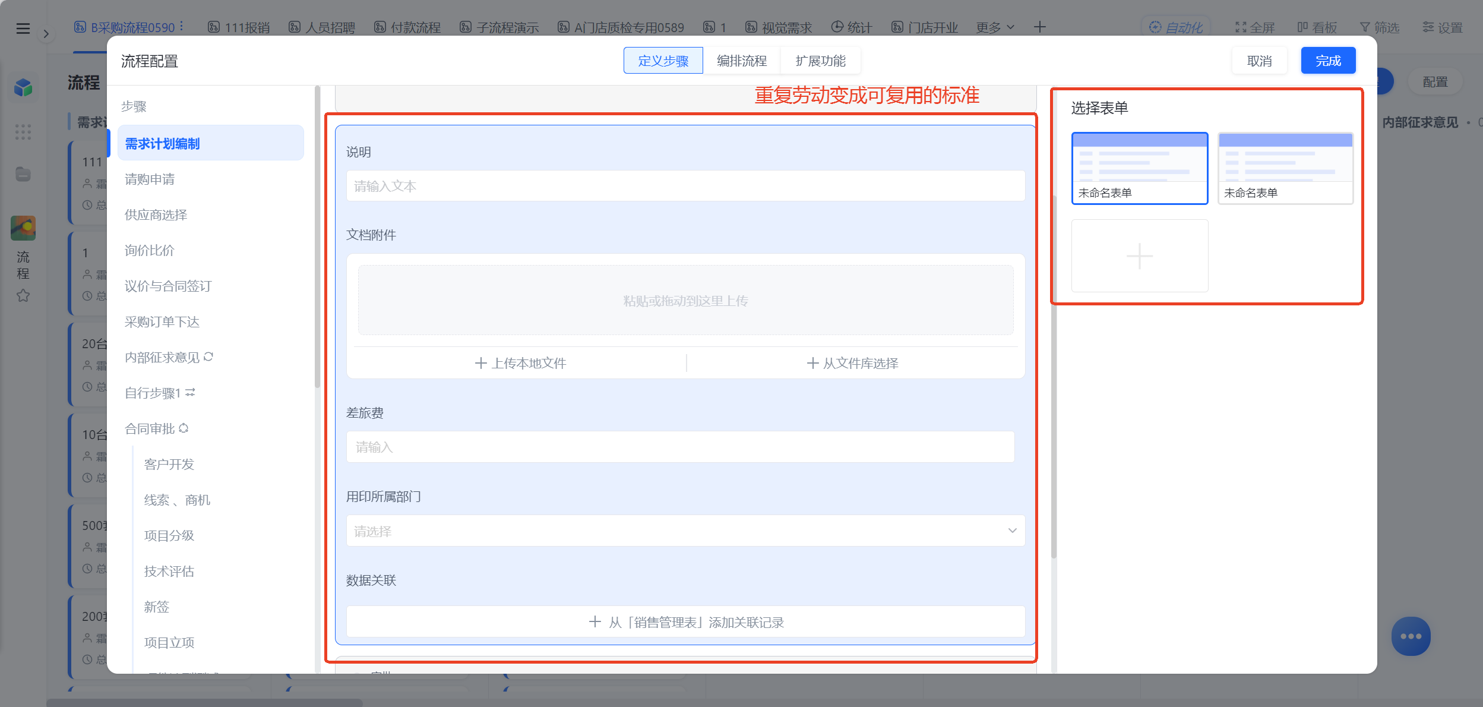
Task: Open 筛选 filter options
Action: [1379, 27]
